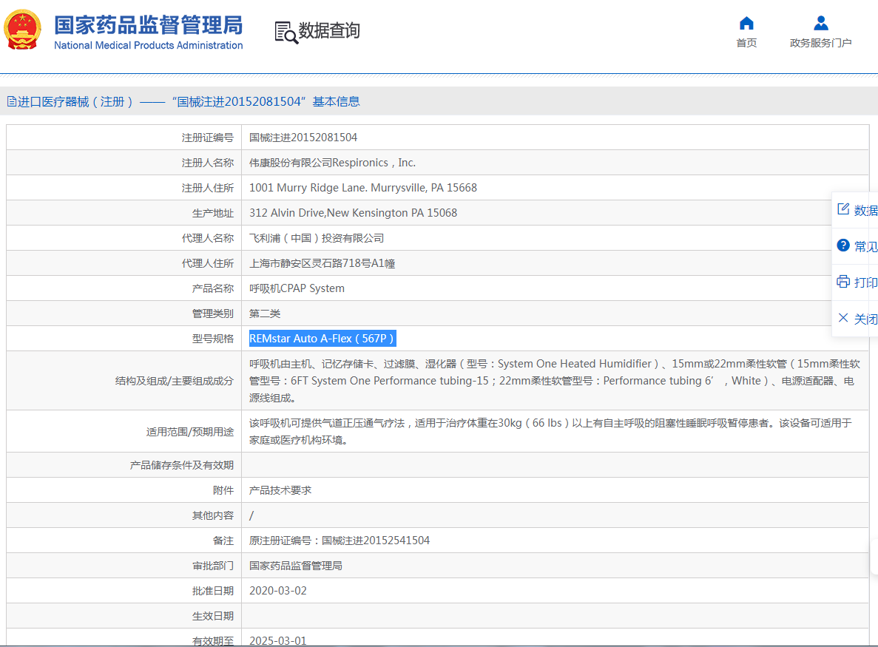Click the 代理人名称 label

tap(207, 238)
